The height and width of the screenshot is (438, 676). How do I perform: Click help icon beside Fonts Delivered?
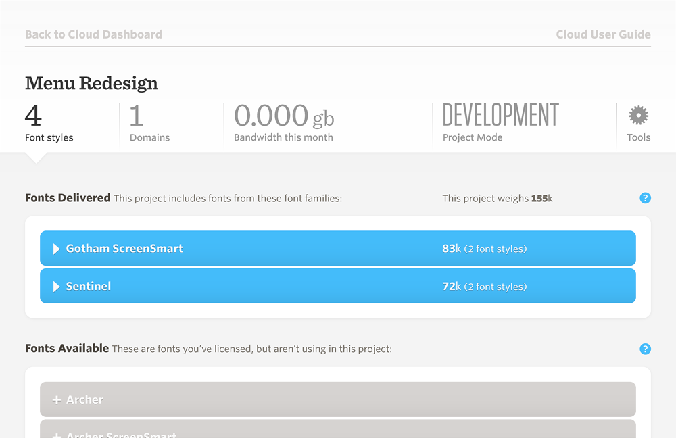(645, 198)
